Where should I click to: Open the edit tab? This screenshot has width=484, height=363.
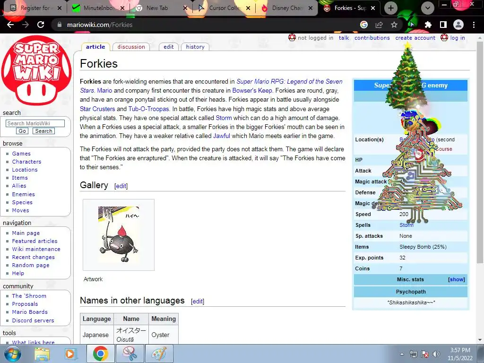[169, 47]
